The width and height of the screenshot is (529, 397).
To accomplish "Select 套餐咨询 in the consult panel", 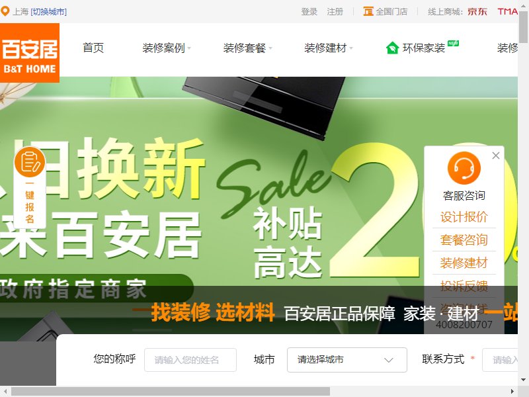I will coord(464,240).
